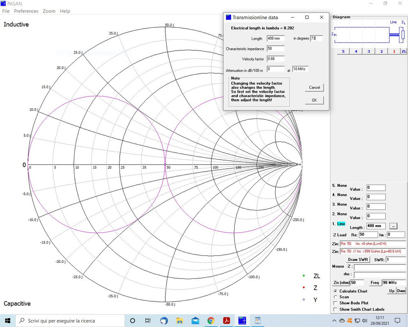Open Google Chrome from the taskbar
Viewport: 408px width, 327px height.
point(211,321)
